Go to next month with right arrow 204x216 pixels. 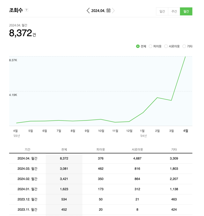113,10
